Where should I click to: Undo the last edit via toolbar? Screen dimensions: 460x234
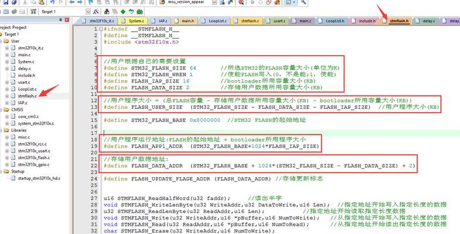point(52,2)
